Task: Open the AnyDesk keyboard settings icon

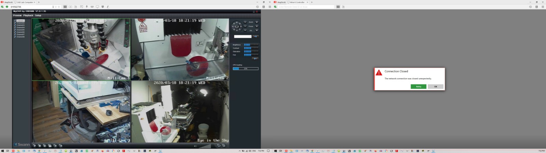Action: click(x=92, y=7)
